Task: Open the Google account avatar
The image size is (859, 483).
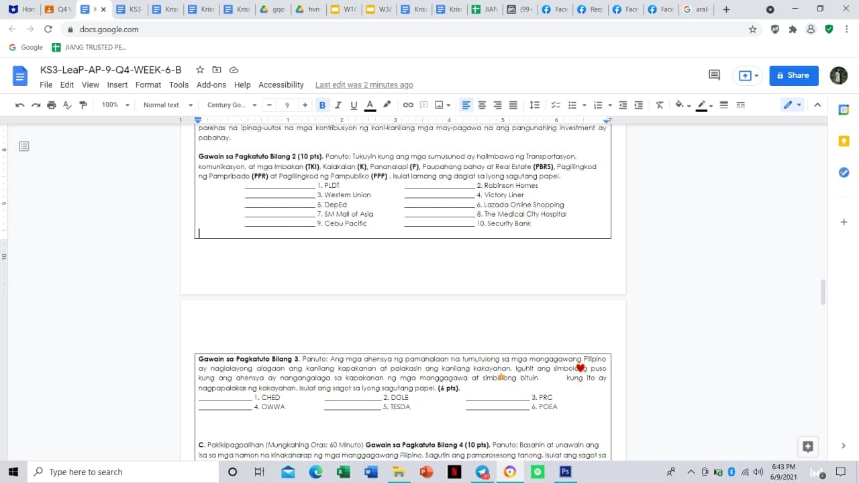Action: point(839,76)
